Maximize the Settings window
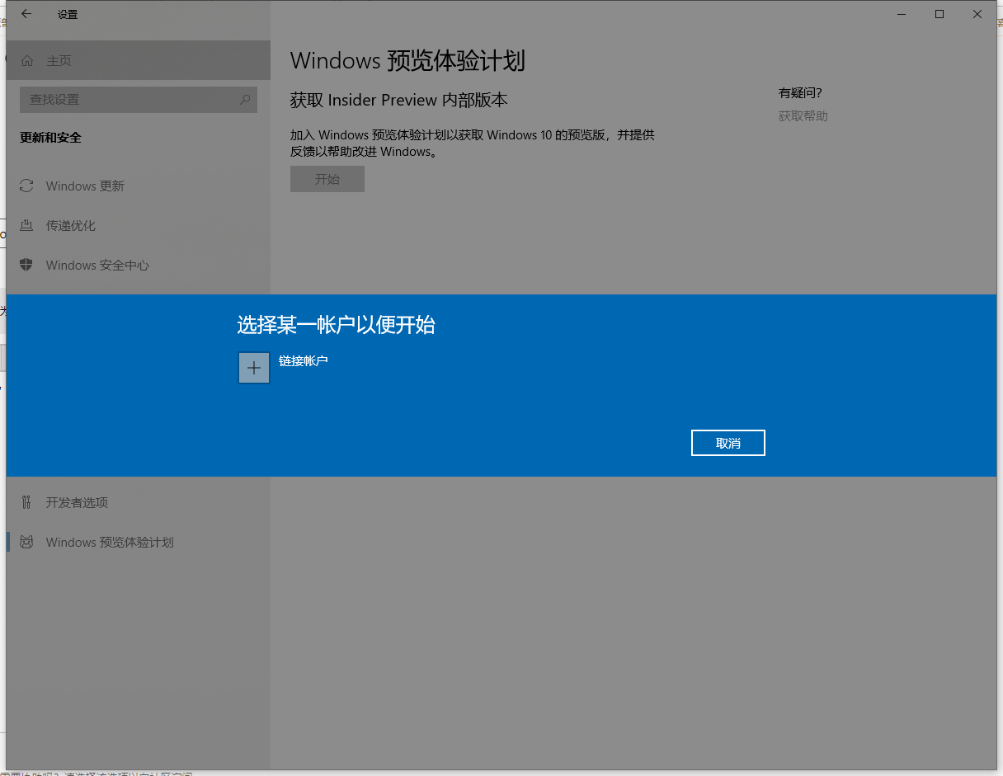 (939, 14)
